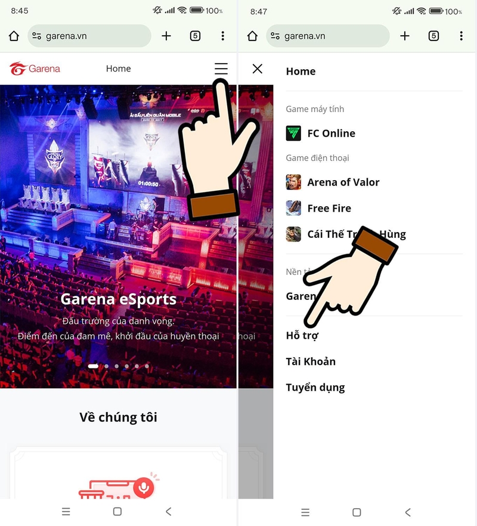Select Home in the side menu
Image resolution: width=477 pixels, height=526 pixels.
coord(301,72)
